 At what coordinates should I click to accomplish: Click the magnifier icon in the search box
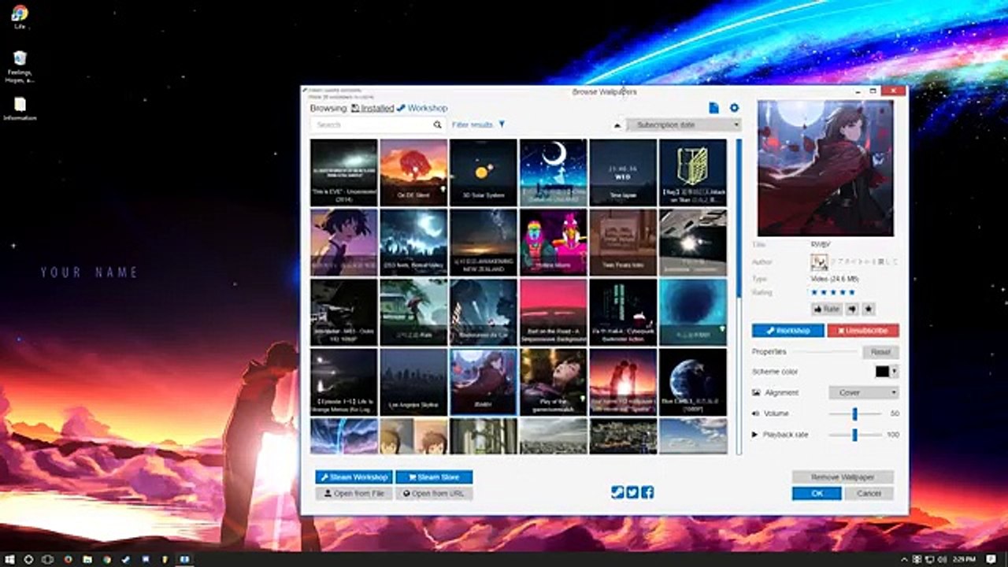click(x=437, y=124)
